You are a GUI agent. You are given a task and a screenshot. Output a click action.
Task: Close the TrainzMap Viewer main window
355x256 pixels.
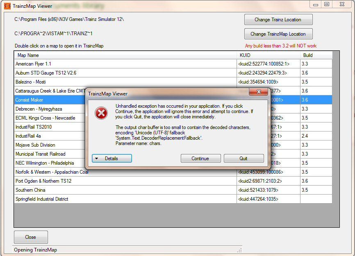342,4
